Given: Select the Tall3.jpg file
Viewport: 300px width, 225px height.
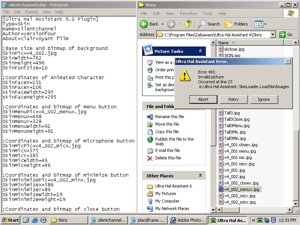Looking at the screenshot, I should 229,113.
